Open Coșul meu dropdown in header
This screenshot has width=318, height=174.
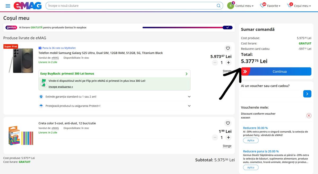coord(302,6)
